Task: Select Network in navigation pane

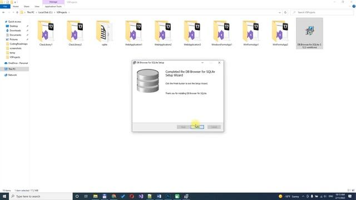Action: click(12, 75)
